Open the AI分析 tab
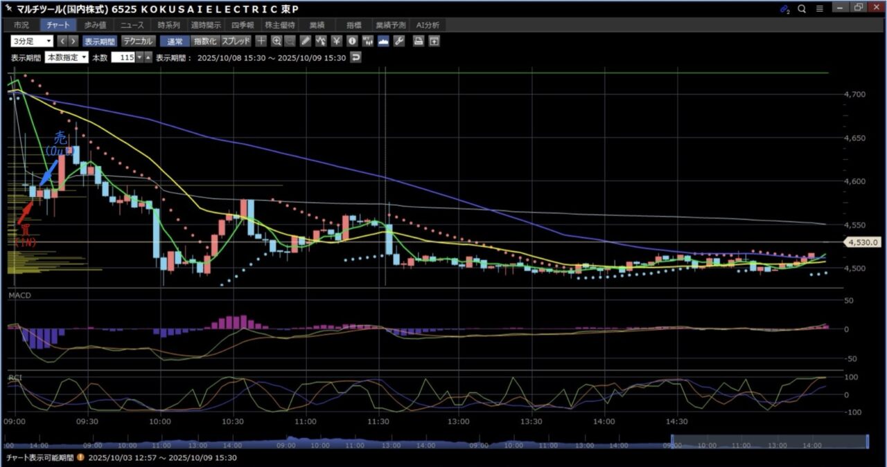This screenshot has height=467, width=887. (428, 25)
